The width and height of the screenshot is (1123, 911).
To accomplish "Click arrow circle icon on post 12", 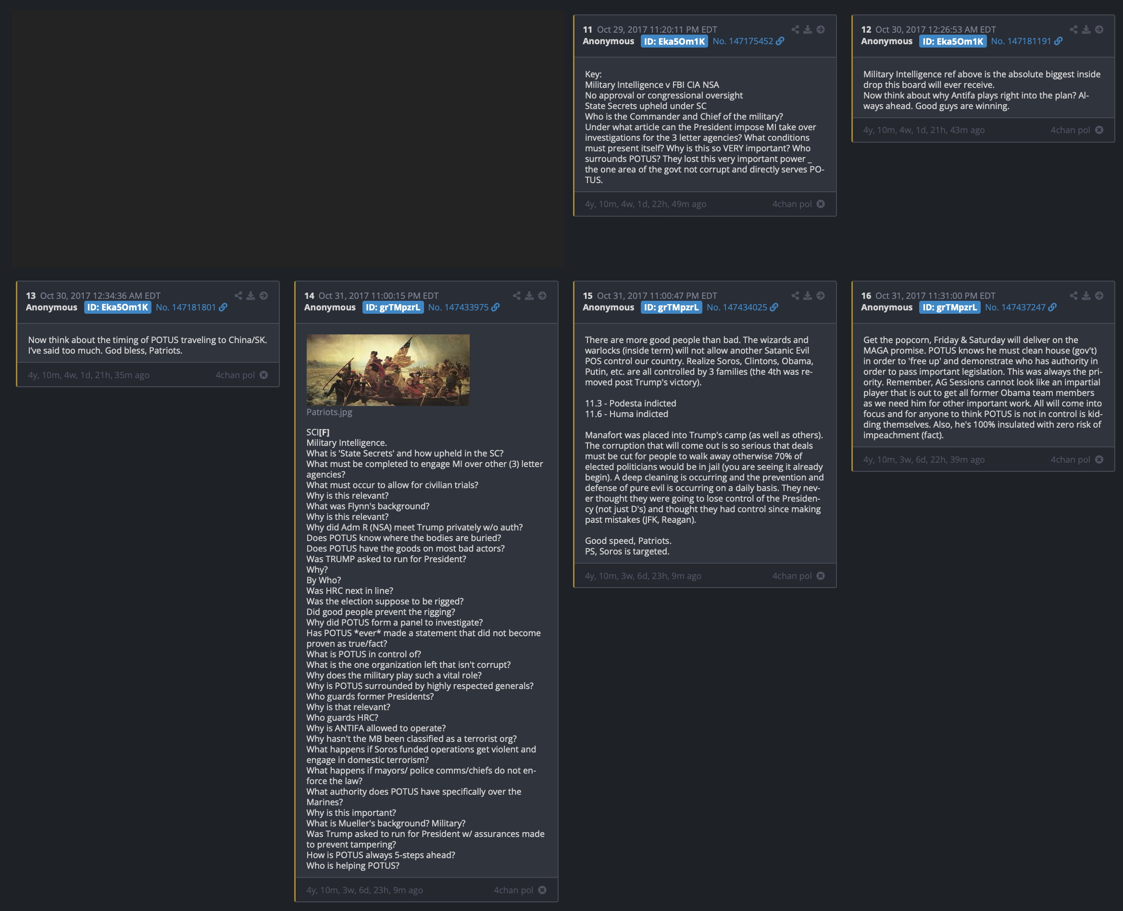I will [1099, 29].
